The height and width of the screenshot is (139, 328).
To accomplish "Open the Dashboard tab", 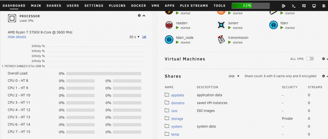I will [x=14, y=6].
